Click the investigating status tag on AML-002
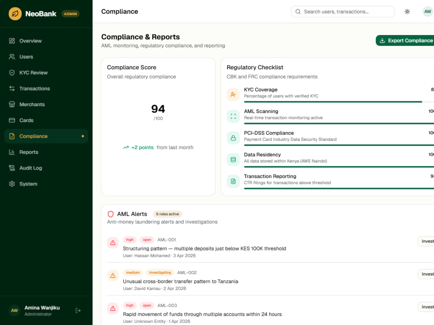 pyautogui.click(x=160, y=273)
